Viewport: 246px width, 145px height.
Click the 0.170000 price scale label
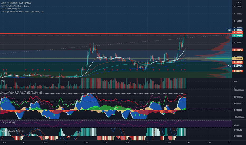238,6
